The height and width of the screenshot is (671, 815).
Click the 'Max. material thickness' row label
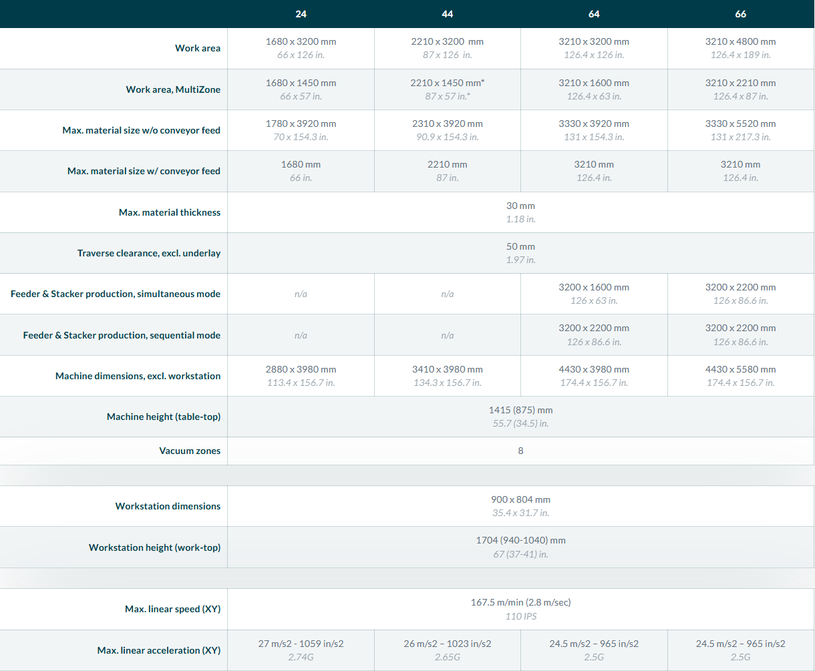(x=170, y=212)
